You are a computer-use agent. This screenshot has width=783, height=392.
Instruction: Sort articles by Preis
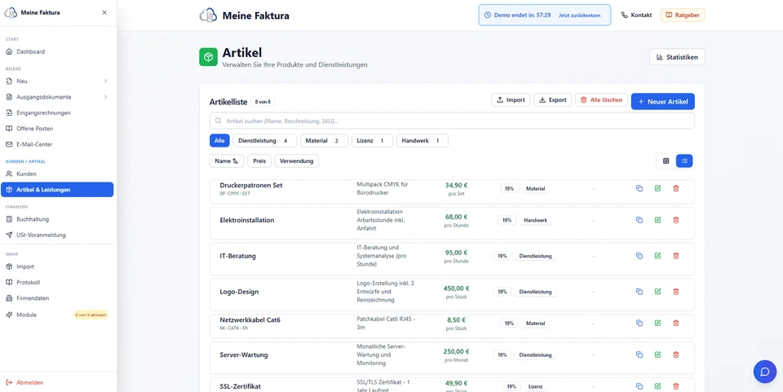coord(259,161)
